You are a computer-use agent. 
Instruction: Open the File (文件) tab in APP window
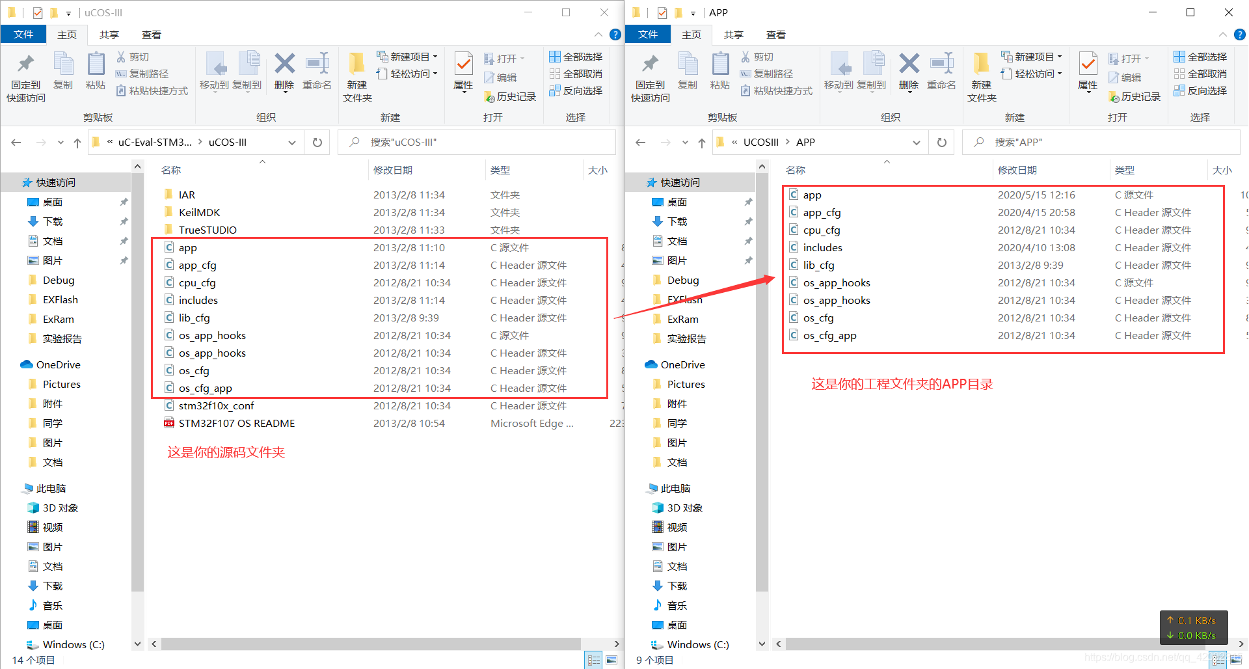[x=648, y=34]
